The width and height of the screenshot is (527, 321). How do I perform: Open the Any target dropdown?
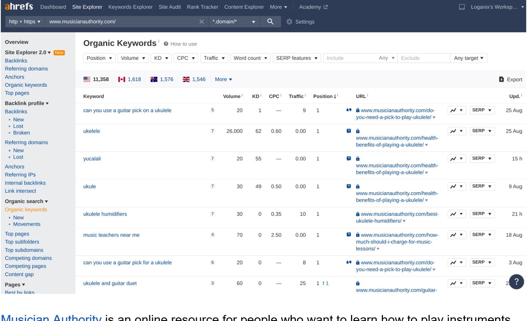point(469,58)
